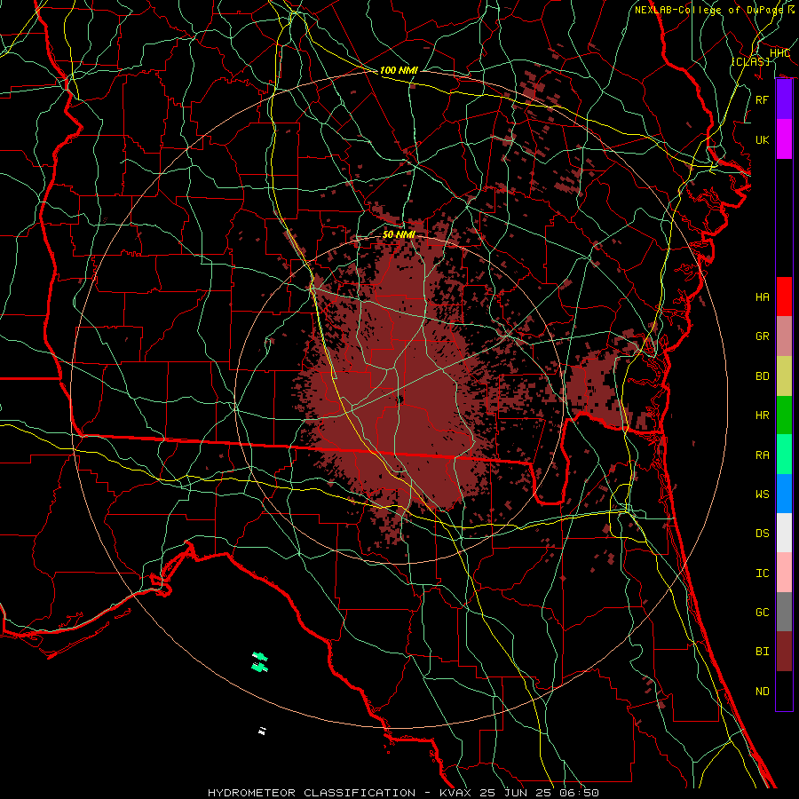Click the WS blue legend color swatch

784,494
